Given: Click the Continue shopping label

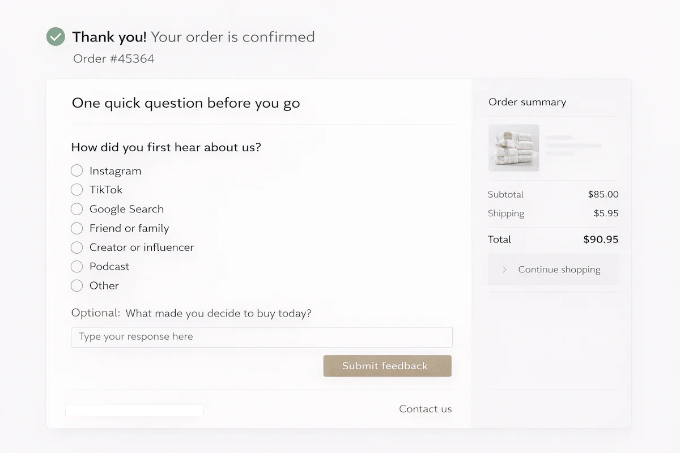Looking at the screenshot, I should 559,270.
